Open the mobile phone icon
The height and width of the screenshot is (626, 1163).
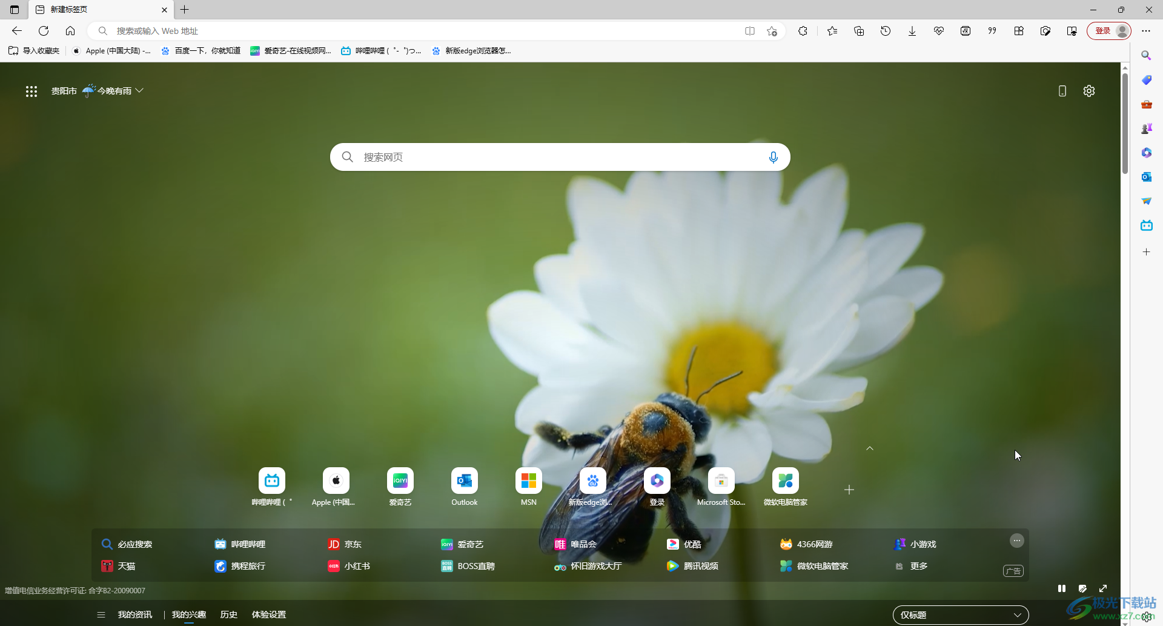click(x=1062, y=91)
